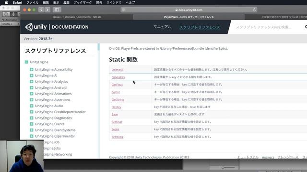Open the 編集 menu
307x172 pixels.
pos(46,2)
